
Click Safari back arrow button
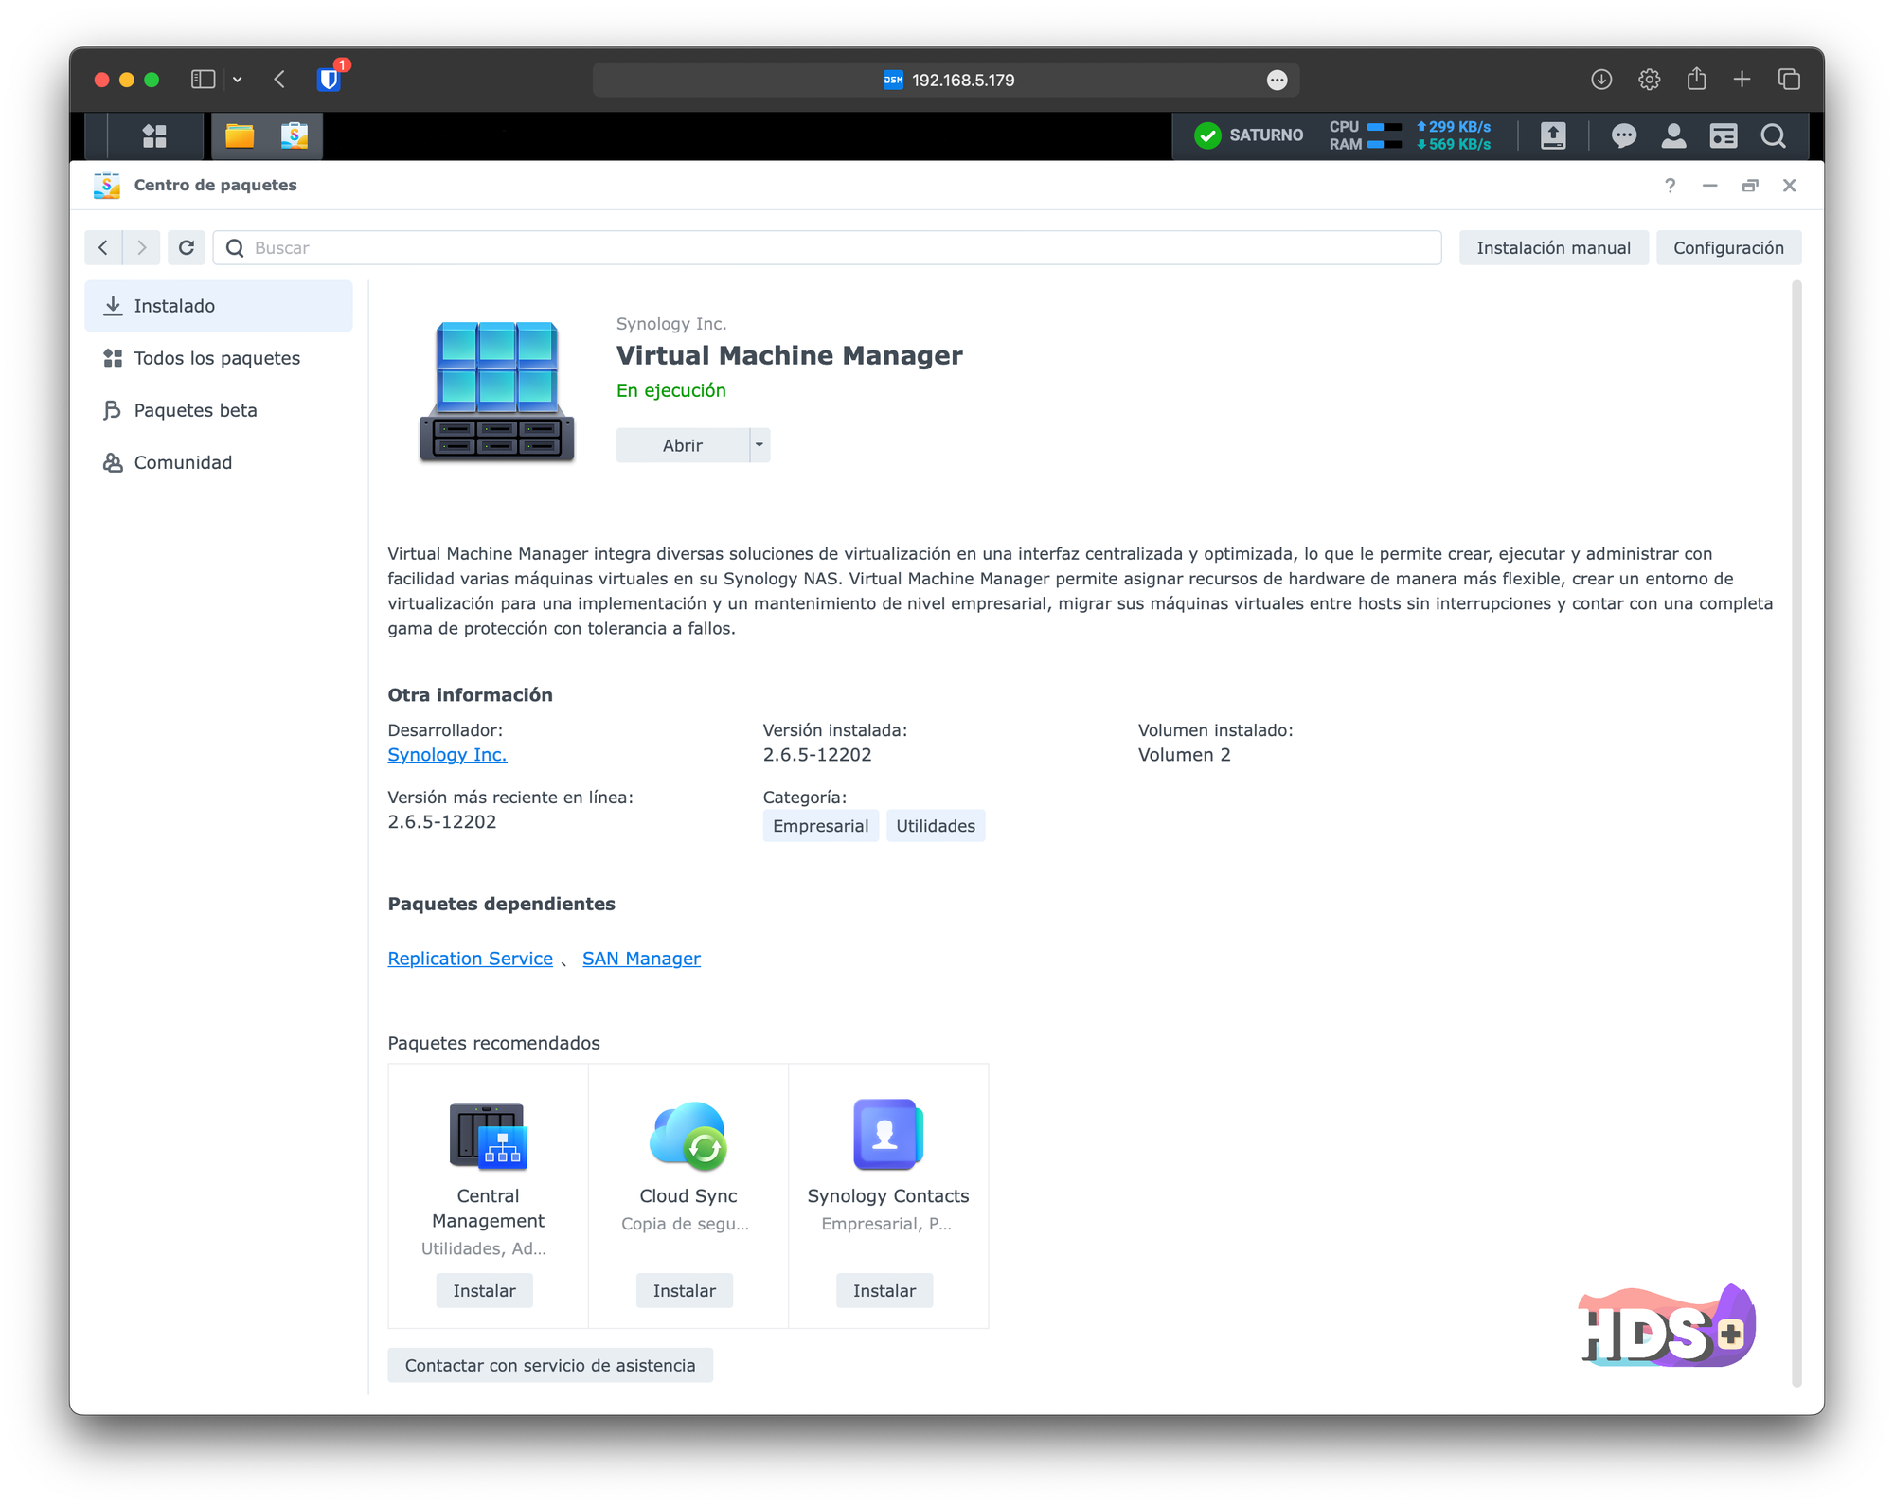(279, 80)
